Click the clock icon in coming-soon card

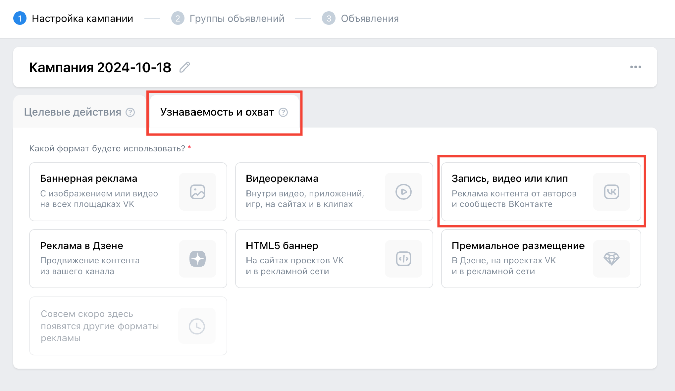(x=197, y=326)
